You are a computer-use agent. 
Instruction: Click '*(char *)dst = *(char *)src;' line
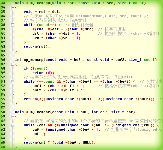[x=63, y=29]
